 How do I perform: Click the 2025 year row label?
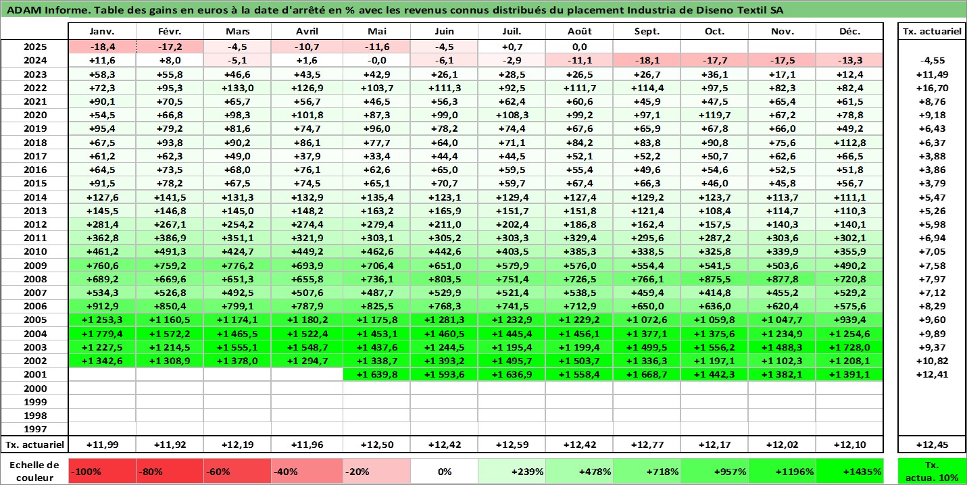point(34,47)
